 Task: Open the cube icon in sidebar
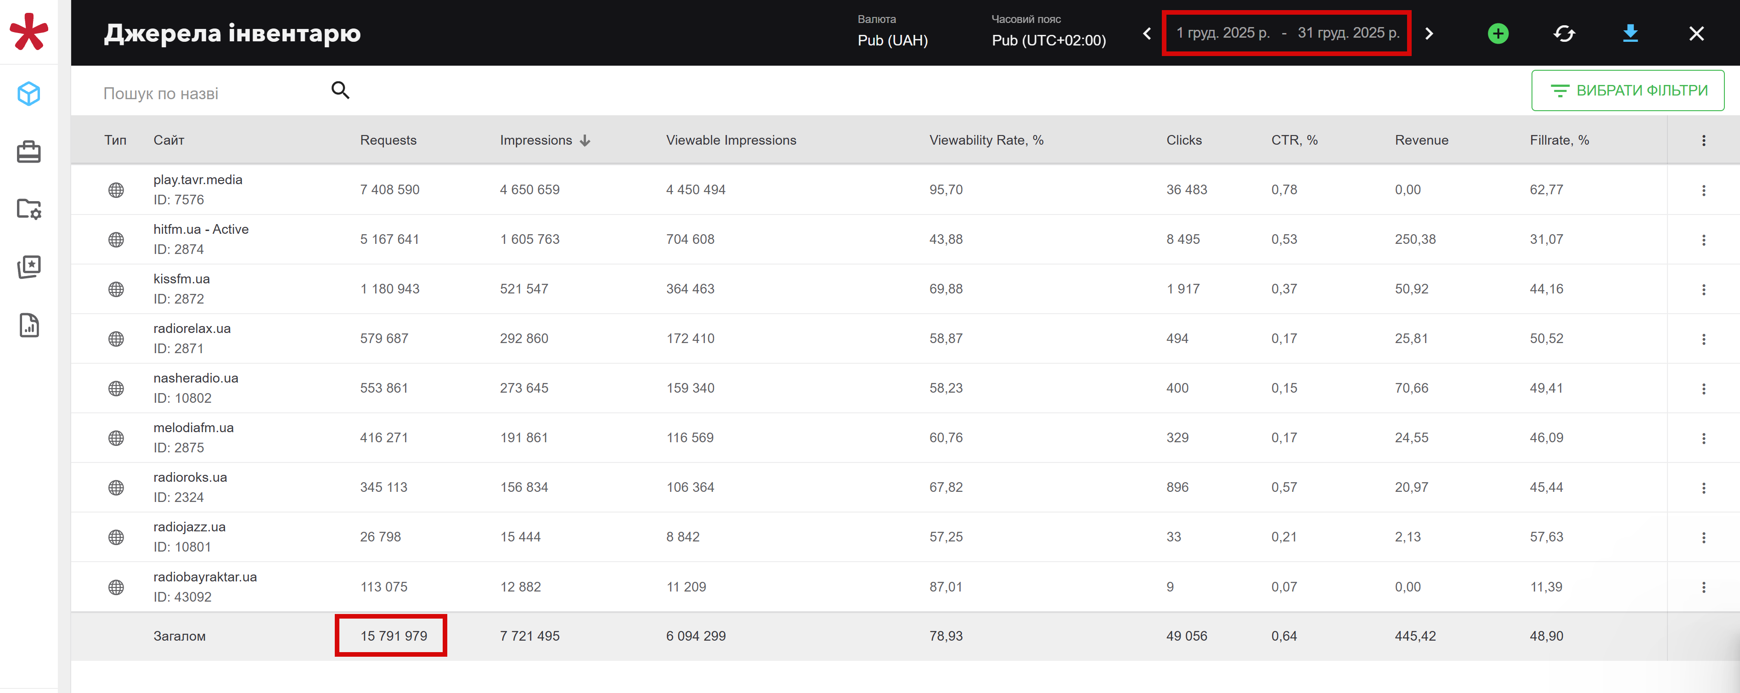click(x=29, y=94)
